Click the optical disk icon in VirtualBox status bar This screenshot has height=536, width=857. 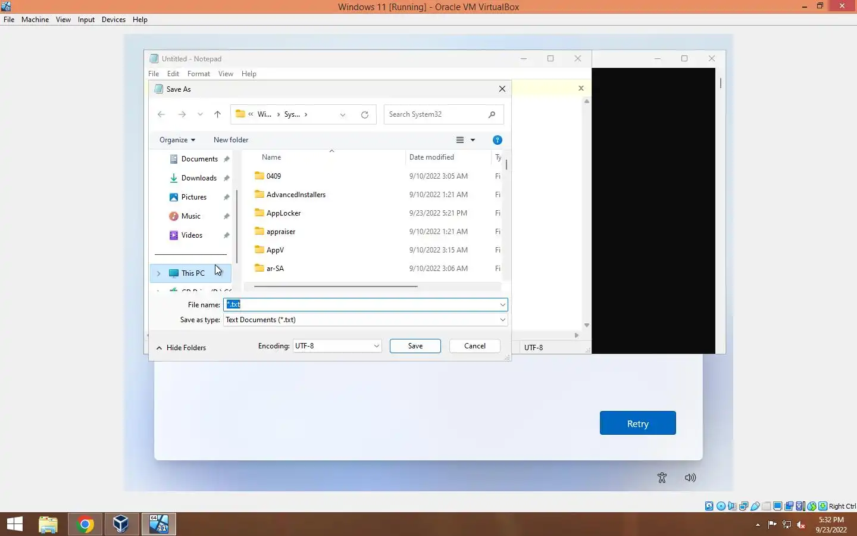pos(721,506)
